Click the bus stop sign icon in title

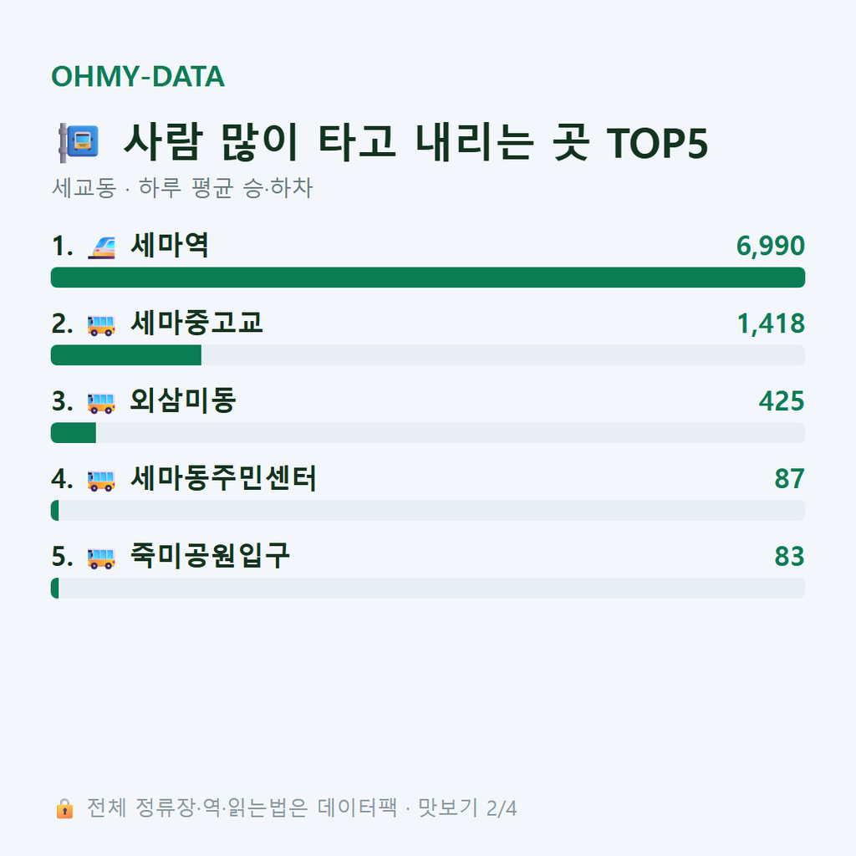point(79,143)
